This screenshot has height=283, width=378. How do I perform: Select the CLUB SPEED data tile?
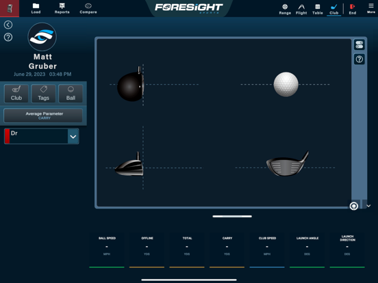[267, 250]
